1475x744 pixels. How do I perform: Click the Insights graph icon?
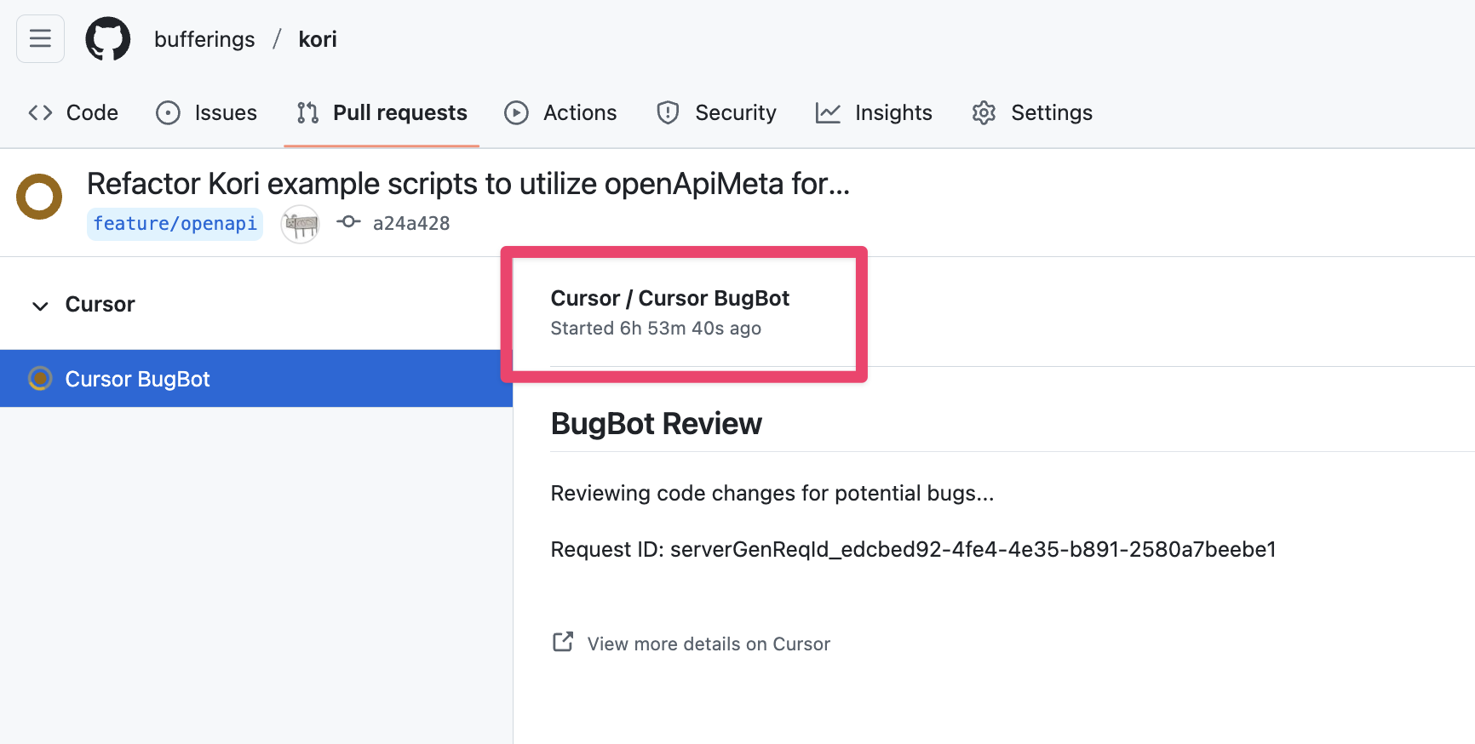(x=828, y=112)
